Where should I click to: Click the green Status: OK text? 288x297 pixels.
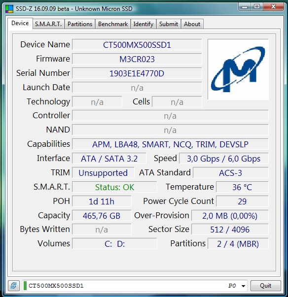(x=114, y=187)
